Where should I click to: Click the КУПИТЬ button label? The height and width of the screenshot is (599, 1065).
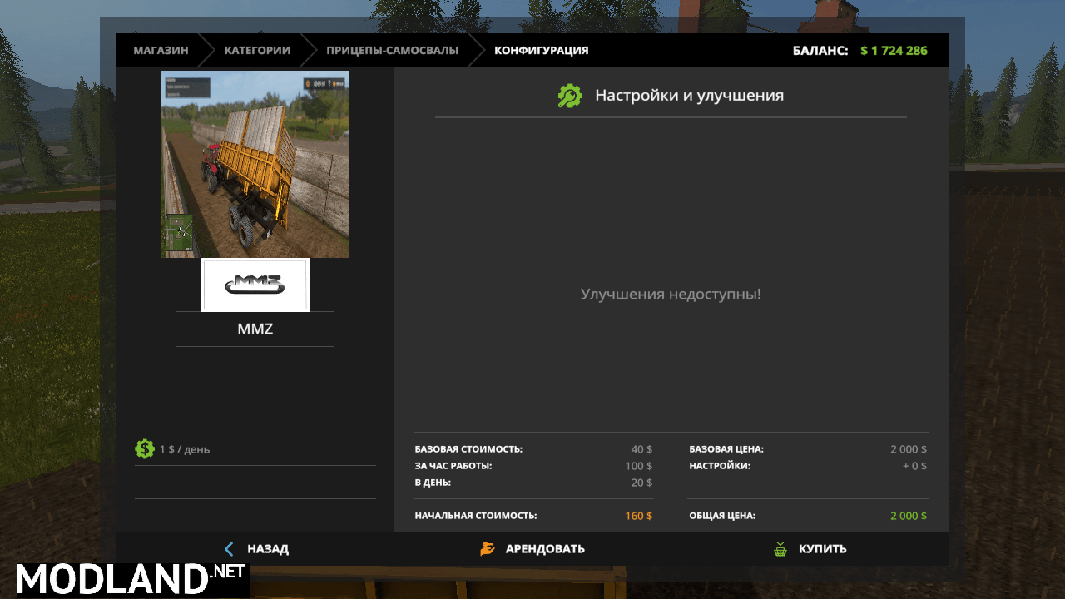823,549
